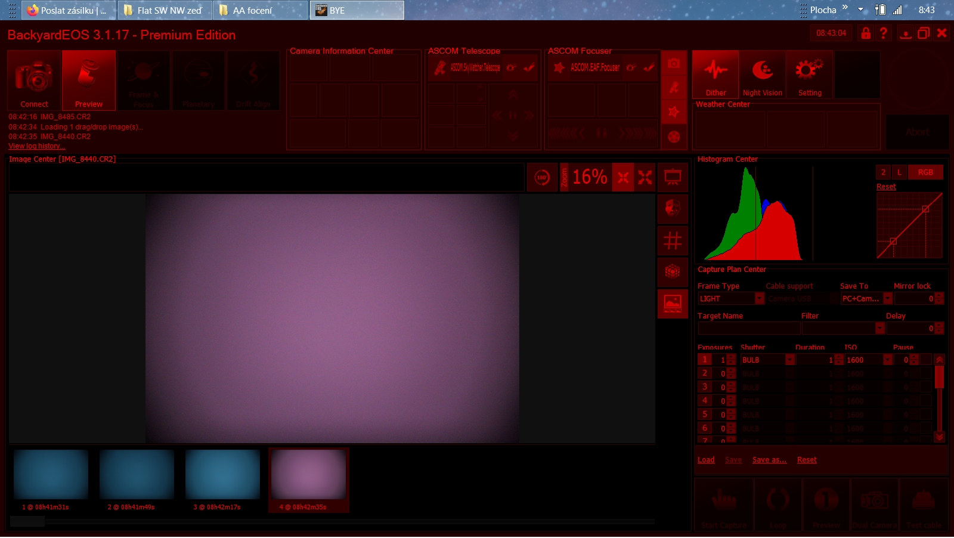Click the padlock icon in the title bar
The image size is (954, 538).
point(866,33)
